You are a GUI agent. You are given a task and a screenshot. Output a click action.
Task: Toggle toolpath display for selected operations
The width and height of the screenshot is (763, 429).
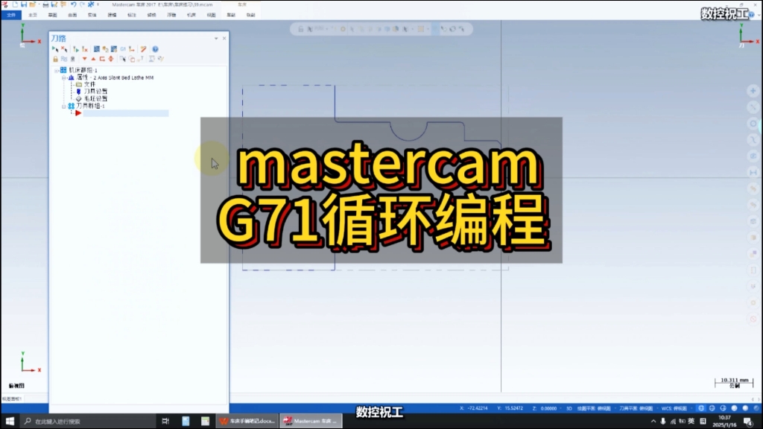click(64, 59)
